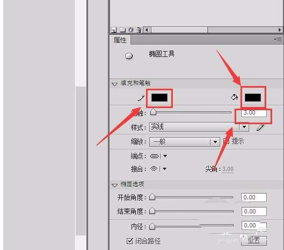Enable the 提示 stroke hinting checkbox
284x250 pixels.
click(x=227, y=141)
